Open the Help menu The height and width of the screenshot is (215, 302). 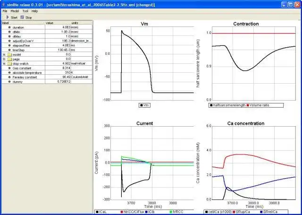pyautogui.click(x=34, y=11)
